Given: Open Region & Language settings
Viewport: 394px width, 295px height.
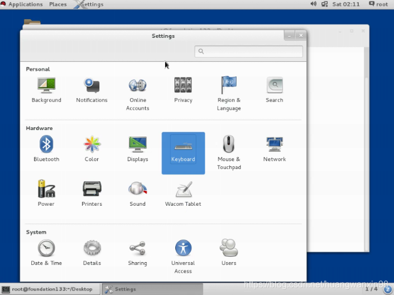Looking at the screenshot, I should pyautogui.click(x=229, y=94).
